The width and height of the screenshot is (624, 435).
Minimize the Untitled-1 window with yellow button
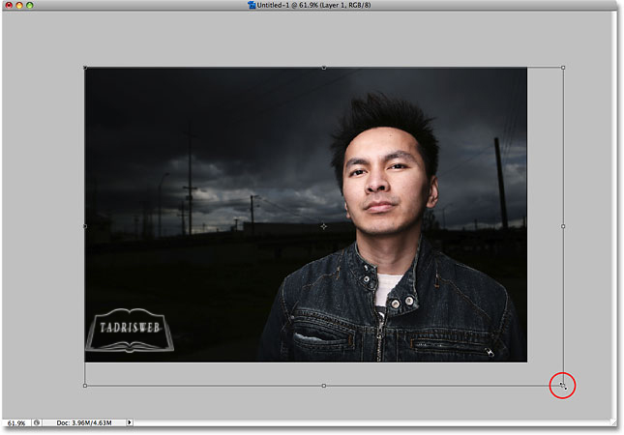(x=19, y=6)
